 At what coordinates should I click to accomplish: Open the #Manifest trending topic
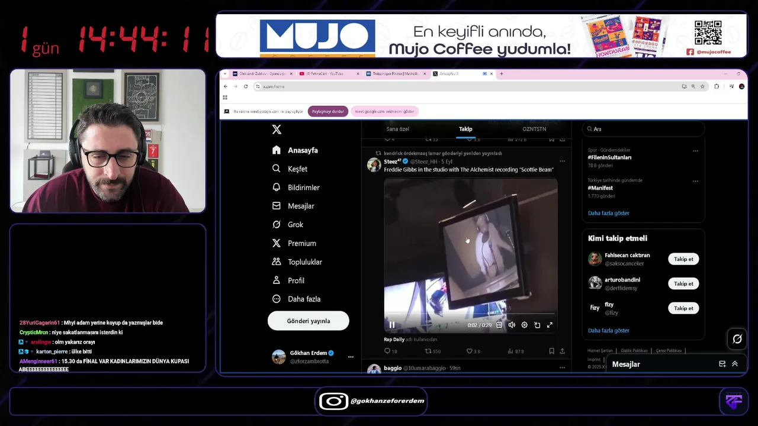600,188
